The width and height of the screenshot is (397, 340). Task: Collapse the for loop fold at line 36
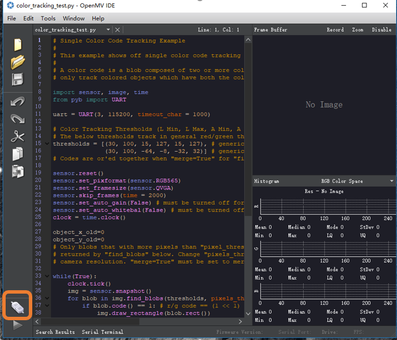[x=47, y=298]
